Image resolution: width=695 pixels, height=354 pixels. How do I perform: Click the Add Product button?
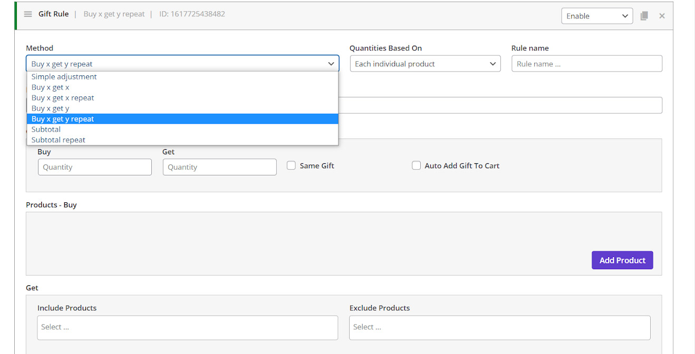click(622, 260)
